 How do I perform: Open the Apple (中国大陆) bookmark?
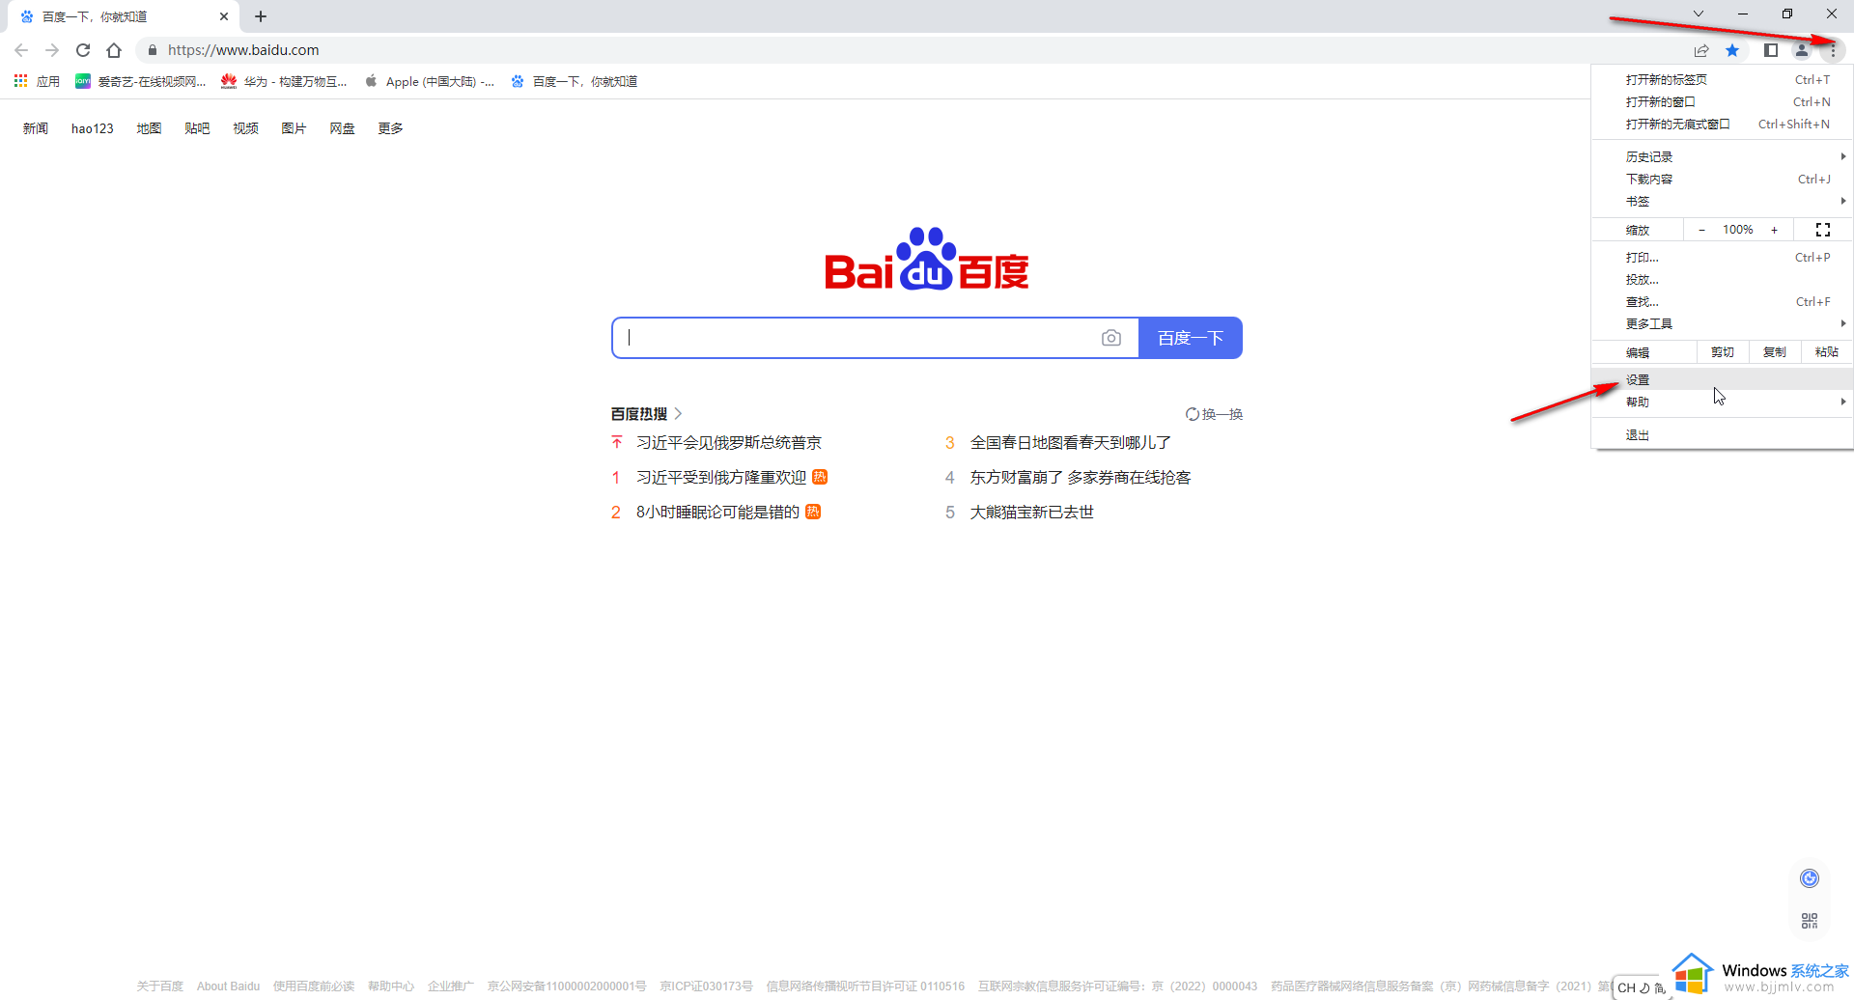(x=430, y=81)
